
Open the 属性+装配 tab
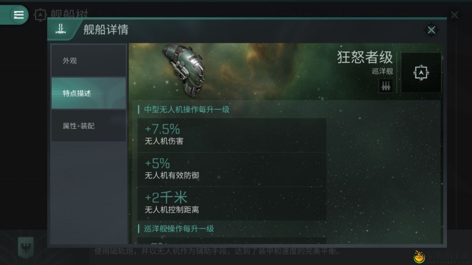click(x=89, y=126)
